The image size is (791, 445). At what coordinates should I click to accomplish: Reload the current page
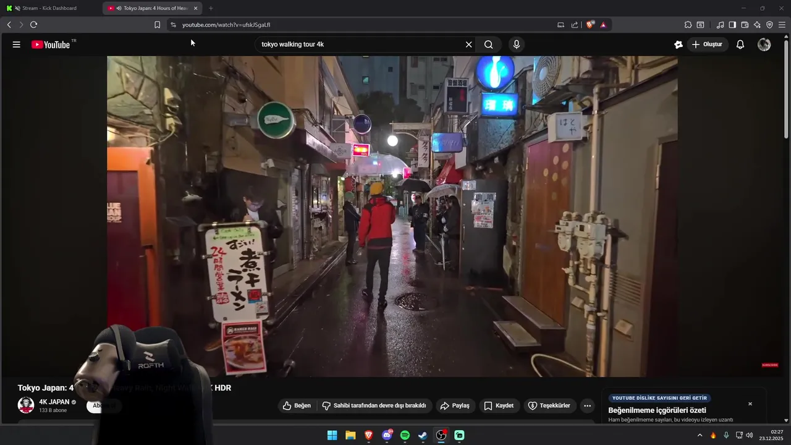(33, 25)
